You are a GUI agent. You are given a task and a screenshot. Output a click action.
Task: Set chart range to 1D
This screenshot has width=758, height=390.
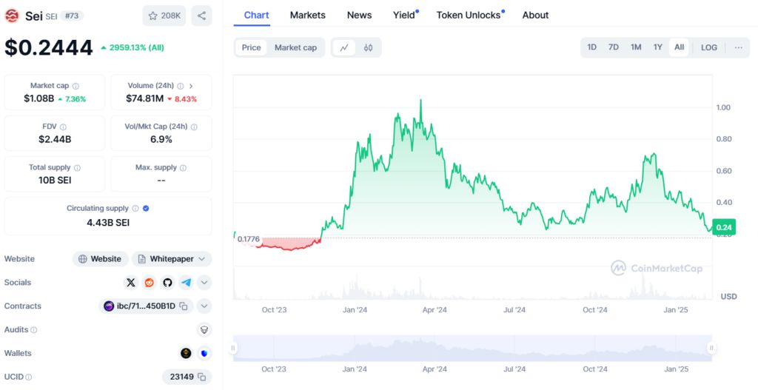tap(591, 47)
